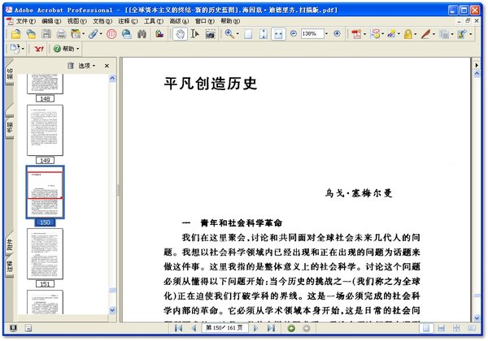Switch to Single Page layout
This screenshot has width=488, height=341.
click(426, 328)
